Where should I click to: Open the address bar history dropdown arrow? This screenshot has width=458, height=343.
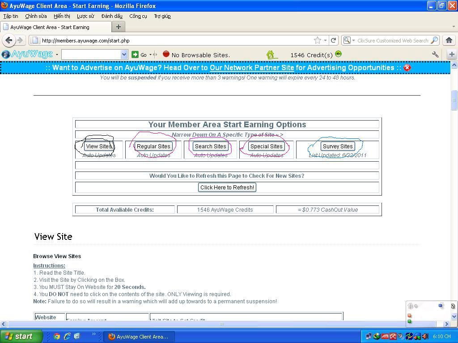point(325,41)
